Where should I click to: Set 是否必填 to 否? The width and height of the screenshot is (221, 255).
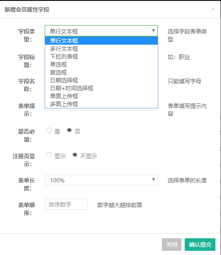[69, 130]
